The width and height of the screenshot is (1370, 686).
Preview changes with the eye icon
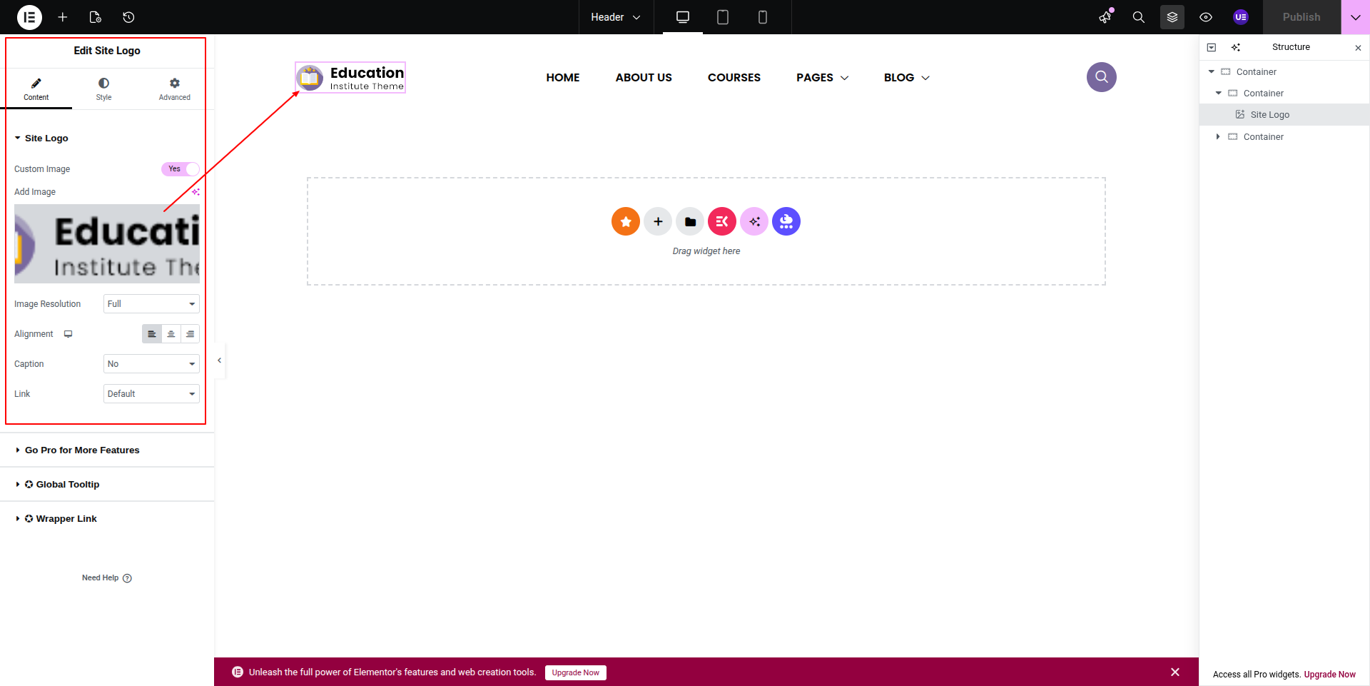1205,17
